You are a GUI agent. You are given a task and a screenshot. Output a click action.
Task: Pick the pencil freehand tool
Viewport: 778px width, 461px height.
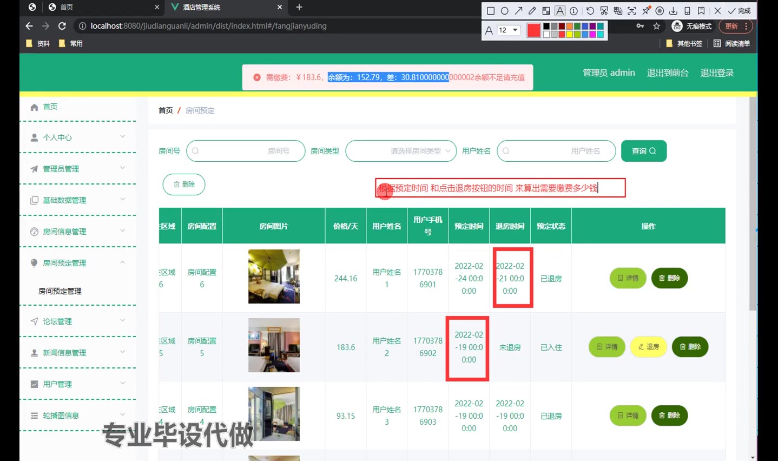click(532, 11)
